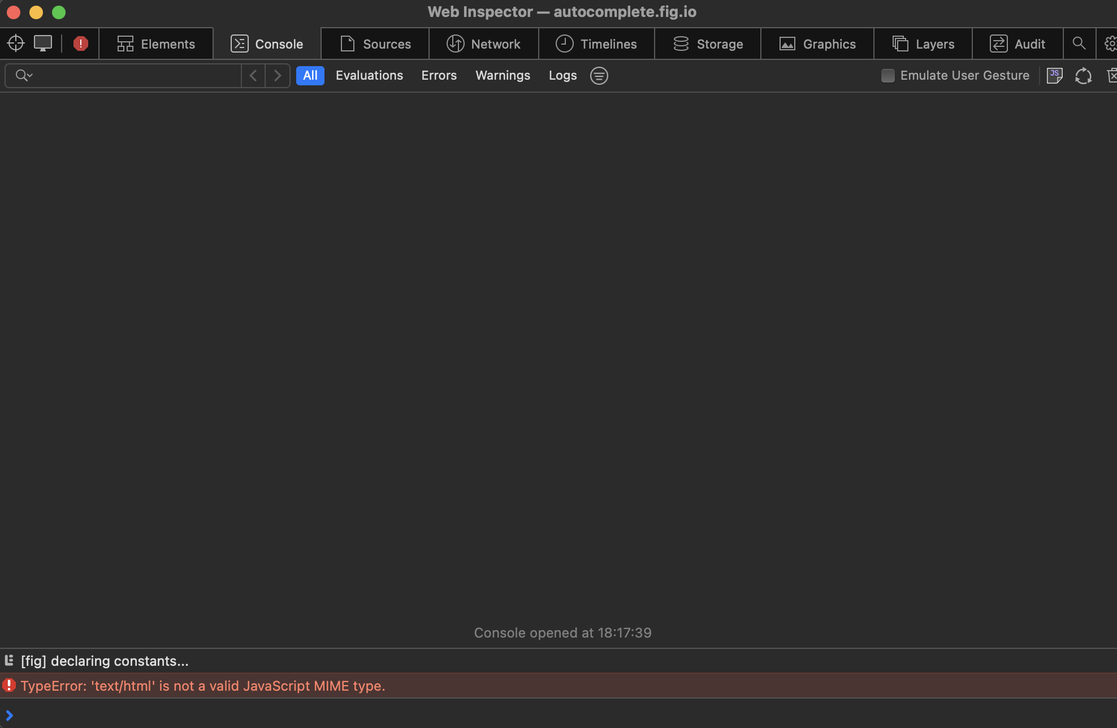Open the Storage panel

pyautogui.click(x=707, y=44)
